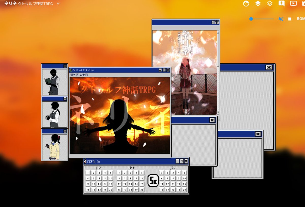Select the man reading book portrait
Screen dimensions: 305x207
[54, 82]
